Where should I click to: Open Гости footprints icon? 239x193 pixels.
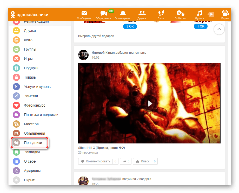pos(161,13)
